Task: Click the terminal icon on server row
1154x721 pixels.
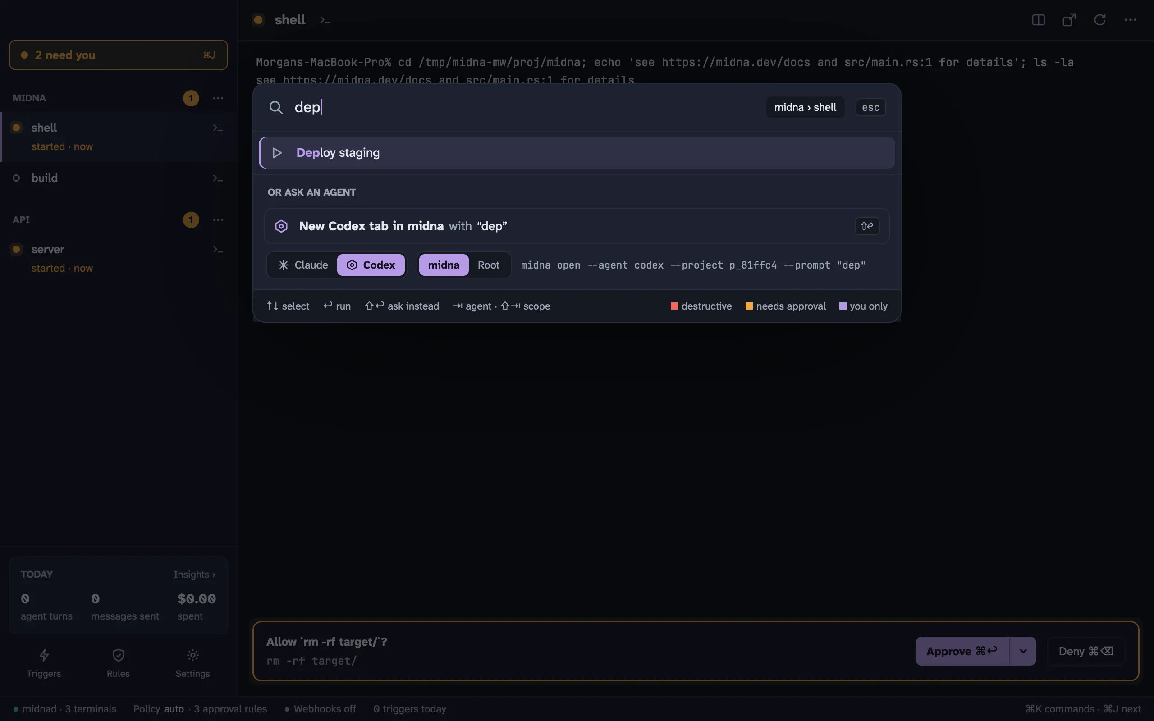Action: (217, 249)
